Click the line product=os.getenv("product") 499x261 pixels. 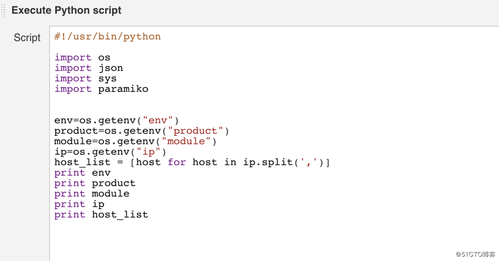pos(142,131)
